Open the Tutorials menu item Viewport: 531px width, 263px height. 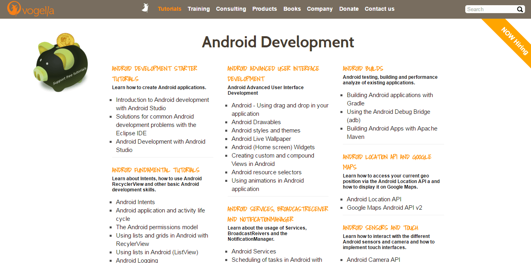point(169,9)
